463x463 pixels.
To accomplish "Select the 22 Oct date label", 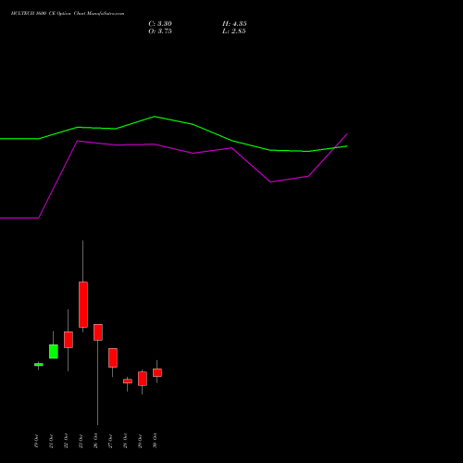I will point(66,441).
